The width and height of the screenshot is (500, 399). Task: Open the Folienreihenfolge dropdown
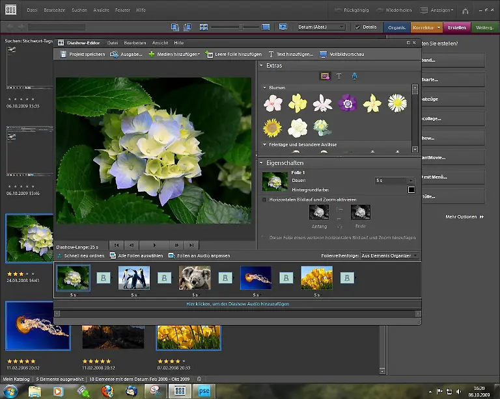[415, 256]
